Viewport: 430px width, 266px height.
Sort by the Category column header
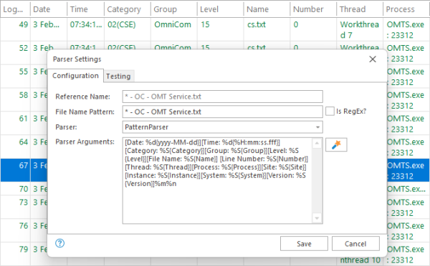tap(128, 9)
